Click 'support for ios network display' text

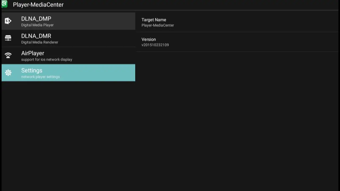[x=47, y=59]
